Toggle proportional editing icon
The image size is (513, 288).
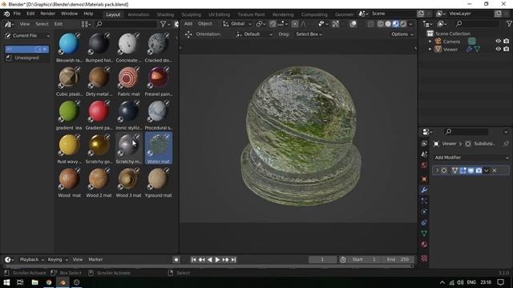pyautogui.click(x=295, y=24)
